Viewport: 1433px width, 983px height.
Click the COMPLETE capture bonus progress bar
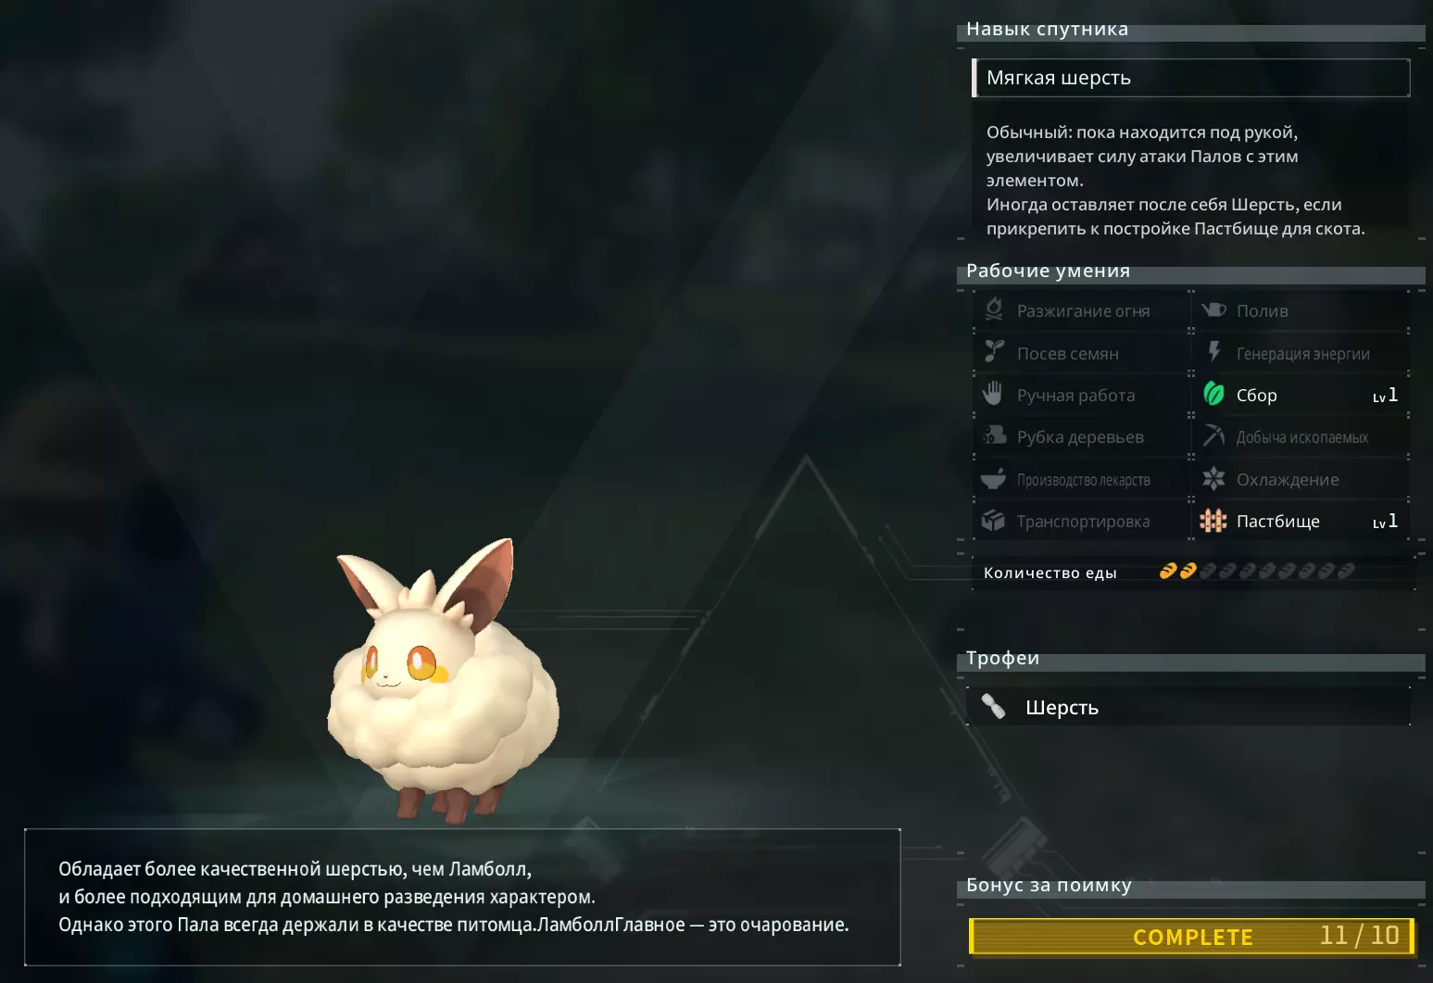(1191, 936)
